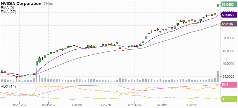Click the clock icon beside 'day'
This screenshot has width=238, height=108.
[x=46, y=4]
